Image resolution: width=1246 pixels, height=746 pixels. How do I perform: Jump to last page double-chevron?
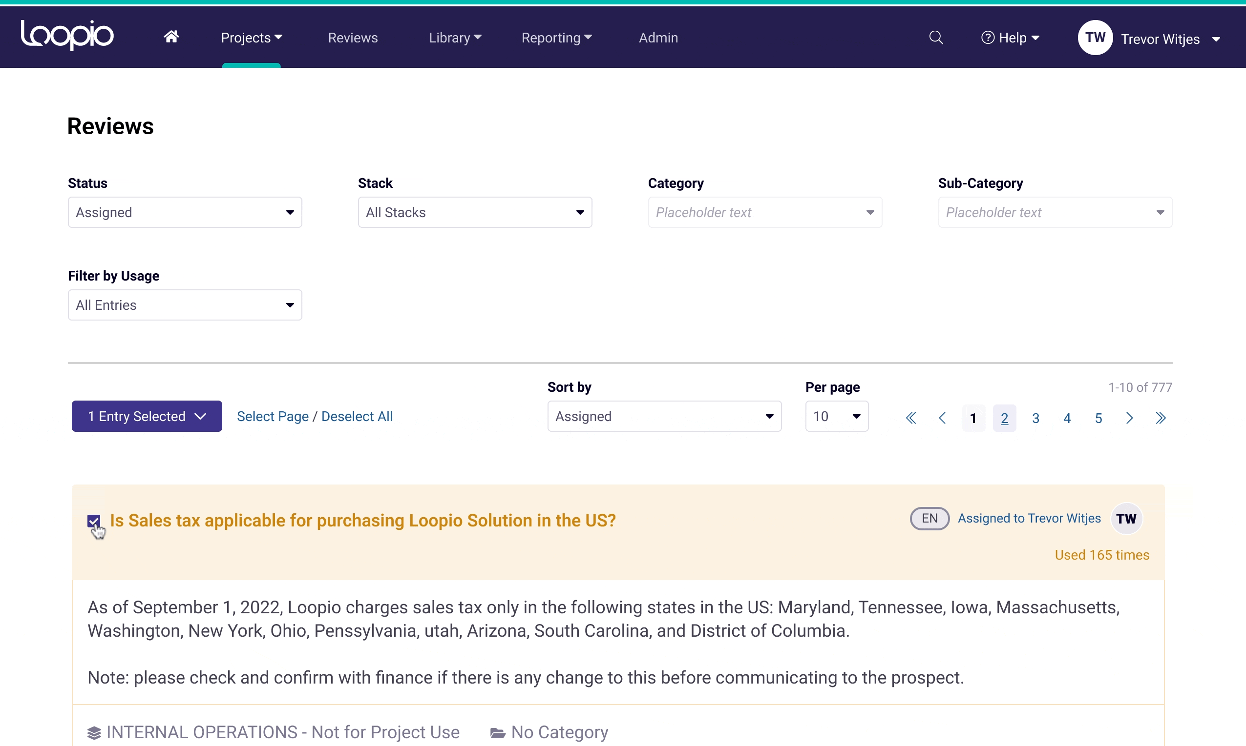click(1161, 418)
